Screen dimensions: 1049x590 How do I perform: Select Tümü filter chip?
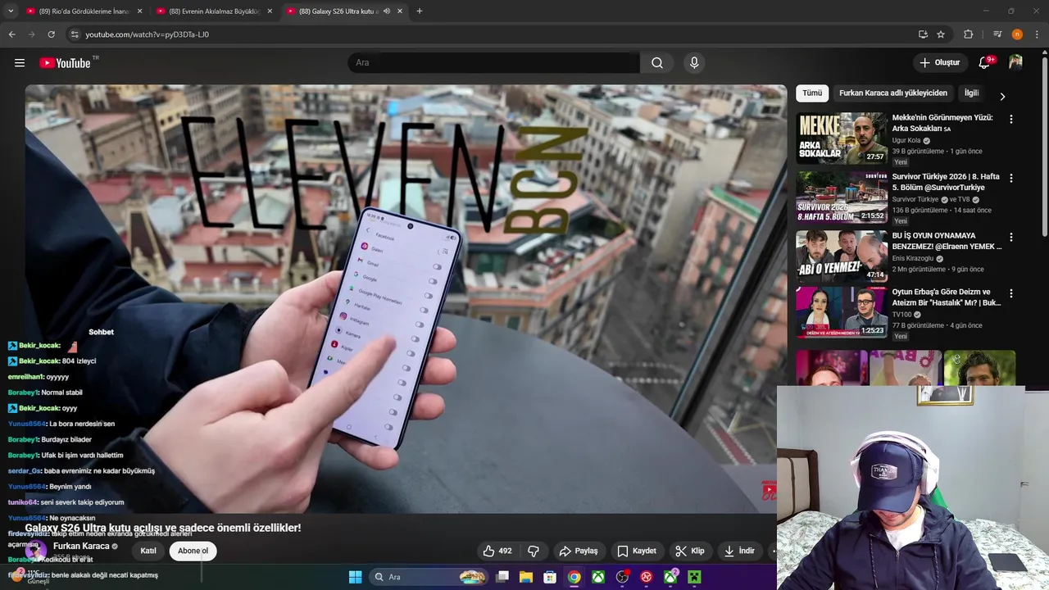click(812, 93)
